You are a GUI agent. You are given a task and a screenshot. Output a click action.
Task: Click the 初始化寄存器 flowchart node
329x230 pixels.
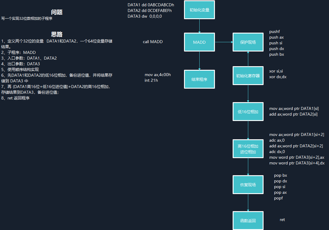248,76
